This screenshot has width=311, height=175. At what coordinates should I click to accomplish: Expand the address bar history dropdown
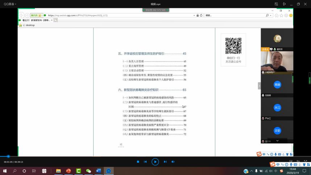[194, 15]
